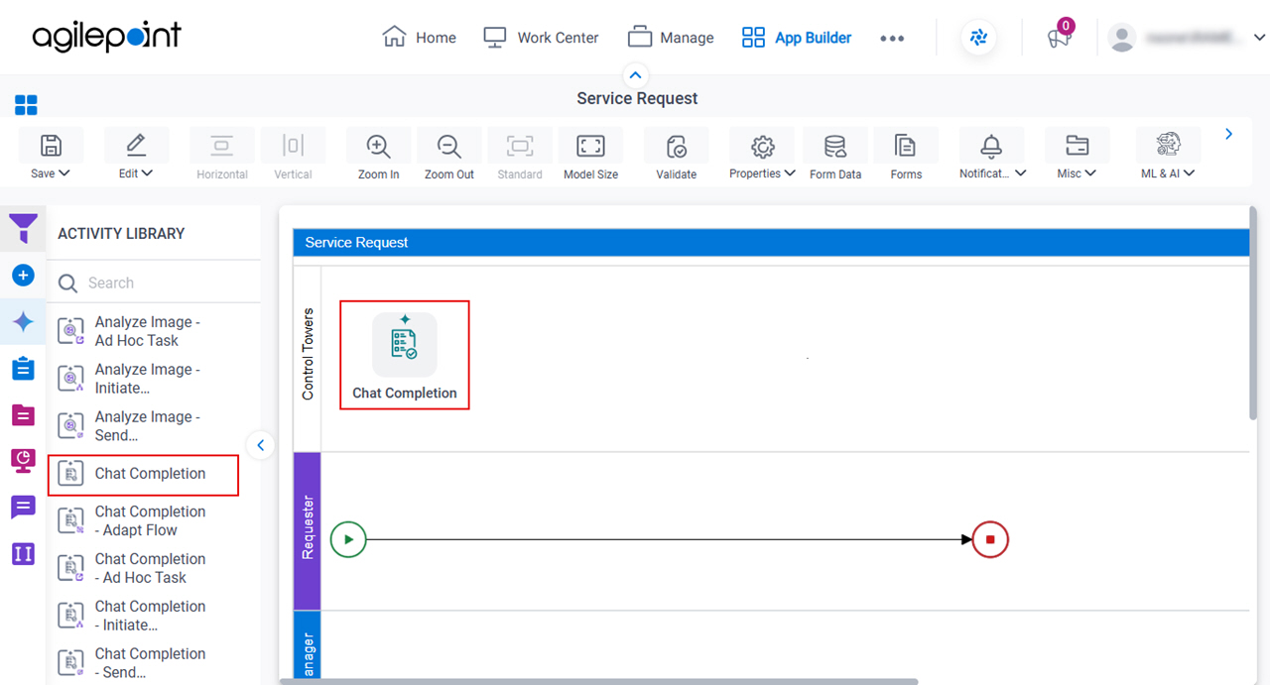Screen dimensions: 1270x685
Task: Open the Form Data icon
Action: (835, 147)
